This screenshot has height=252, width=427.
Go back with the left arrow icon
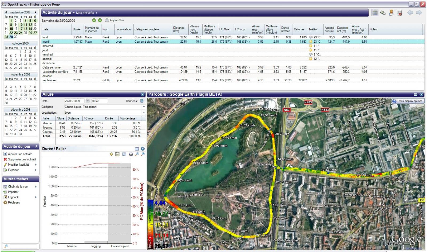pos(410,13)
